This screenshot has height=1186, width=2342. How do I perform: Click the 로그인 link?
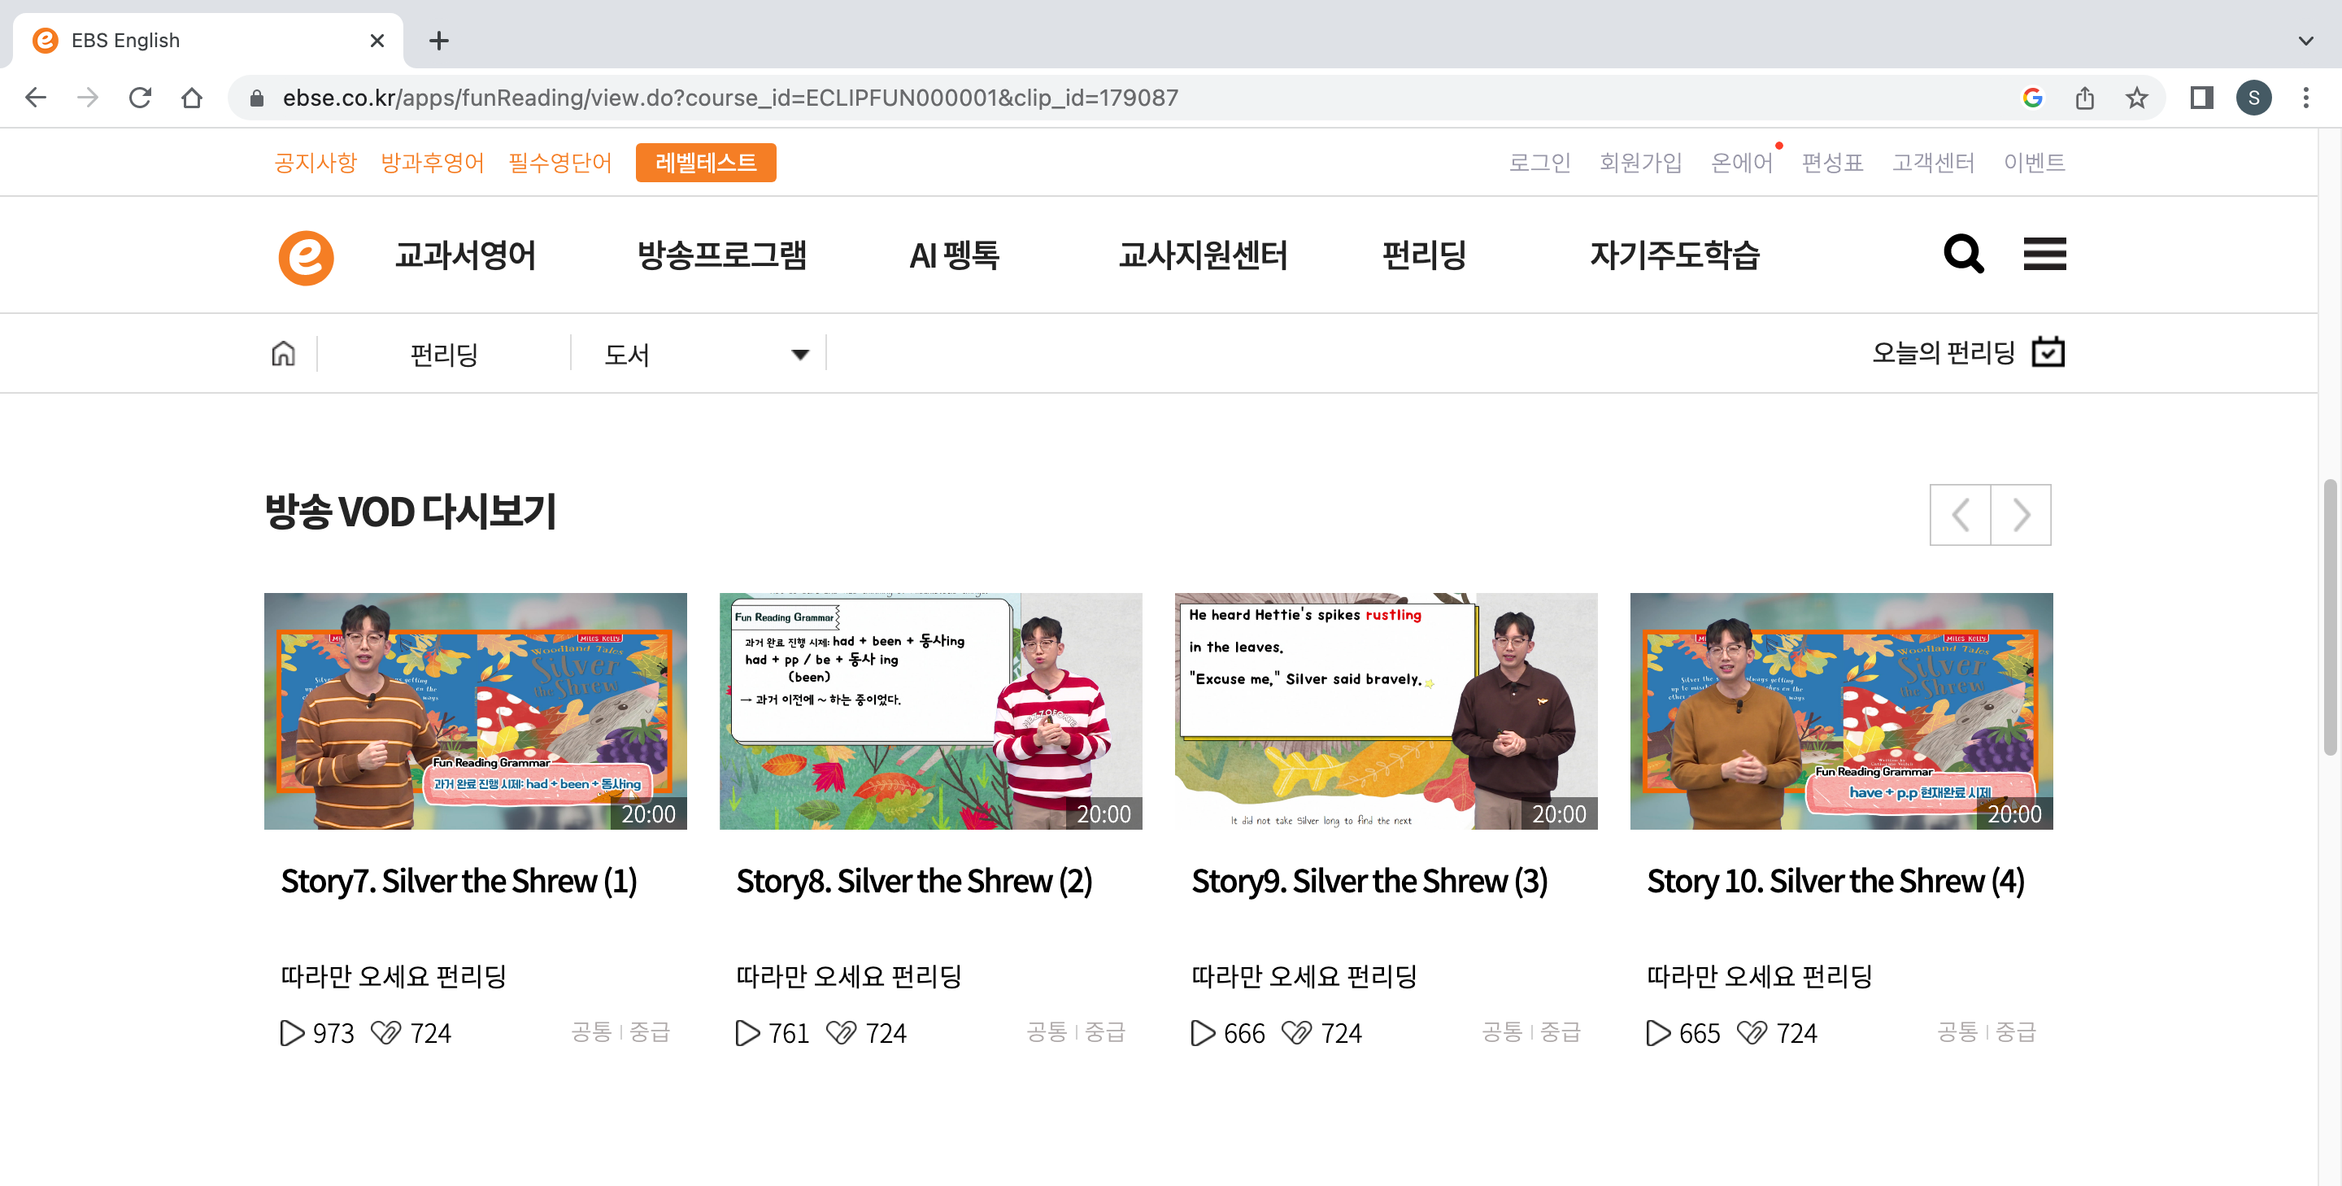pyautogui.click(x=1539, y=163)
